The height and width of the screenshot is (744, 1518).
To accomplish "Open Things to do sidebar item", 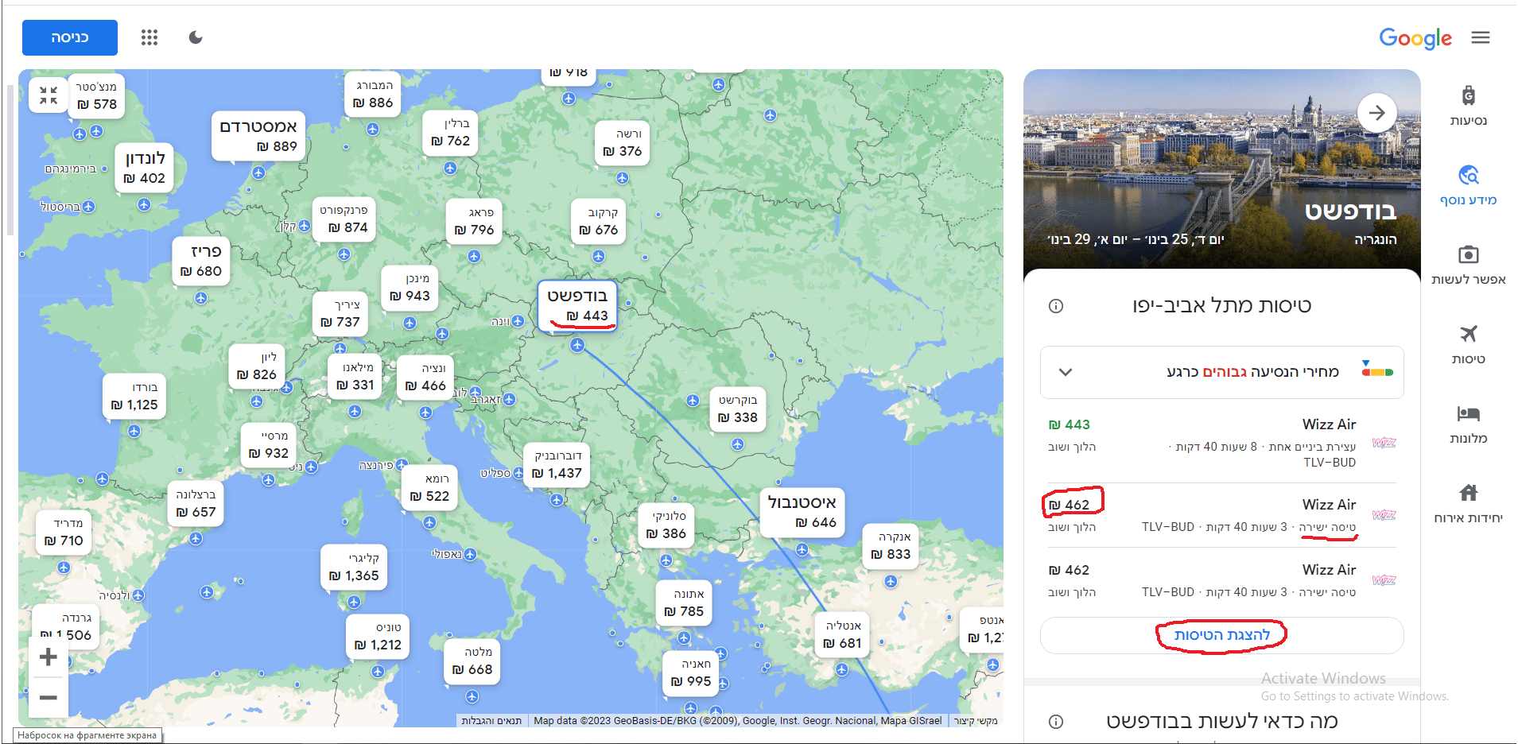I will pos(1468,264).
